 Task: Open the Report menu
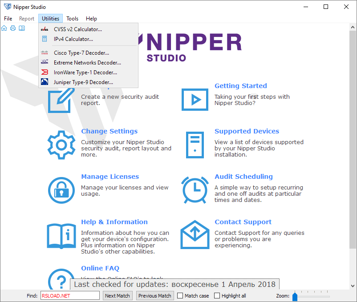(27, 19)
